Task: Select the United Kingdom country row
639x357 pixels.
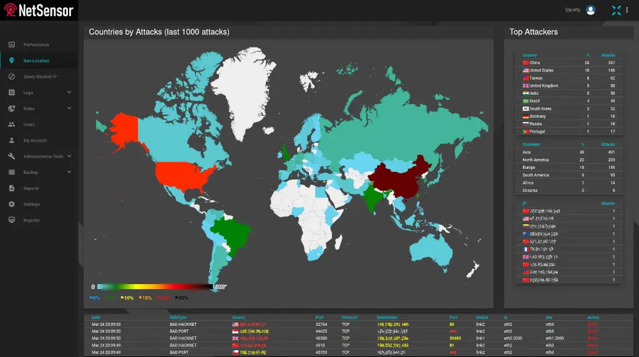Action: pos(568,86)
